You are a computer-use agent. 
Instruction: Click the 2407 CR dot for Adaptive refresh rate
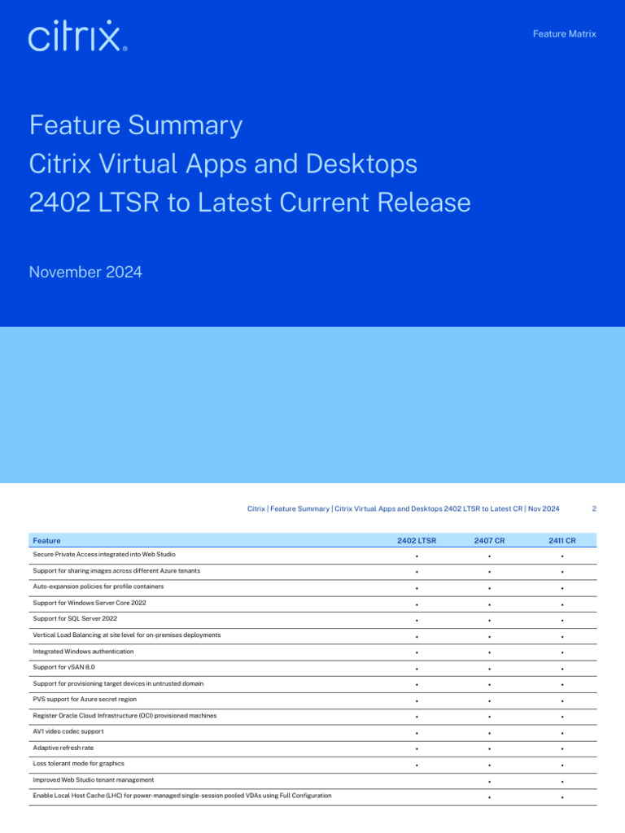tap(489, 749)
